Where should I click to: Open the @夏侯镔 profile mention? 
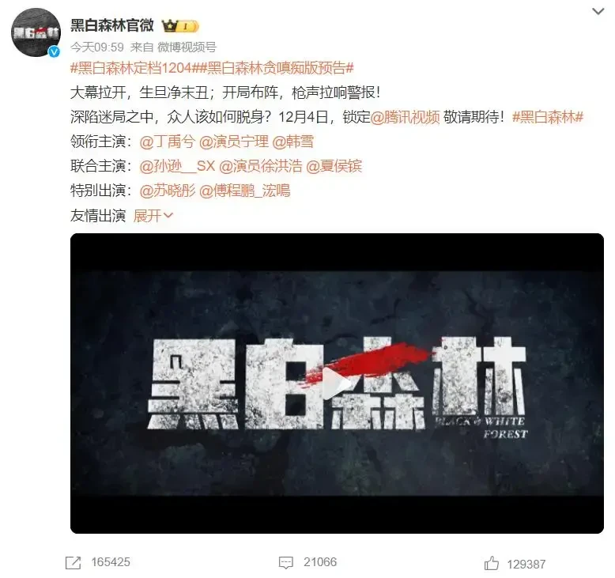tap(334, 166)
